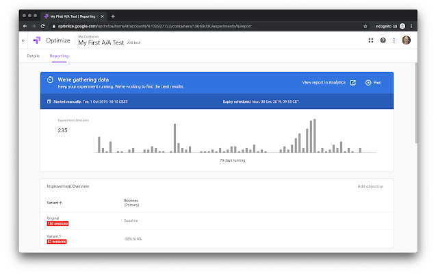
Task: Select the Reporting tab
Action: coord(59,56)
